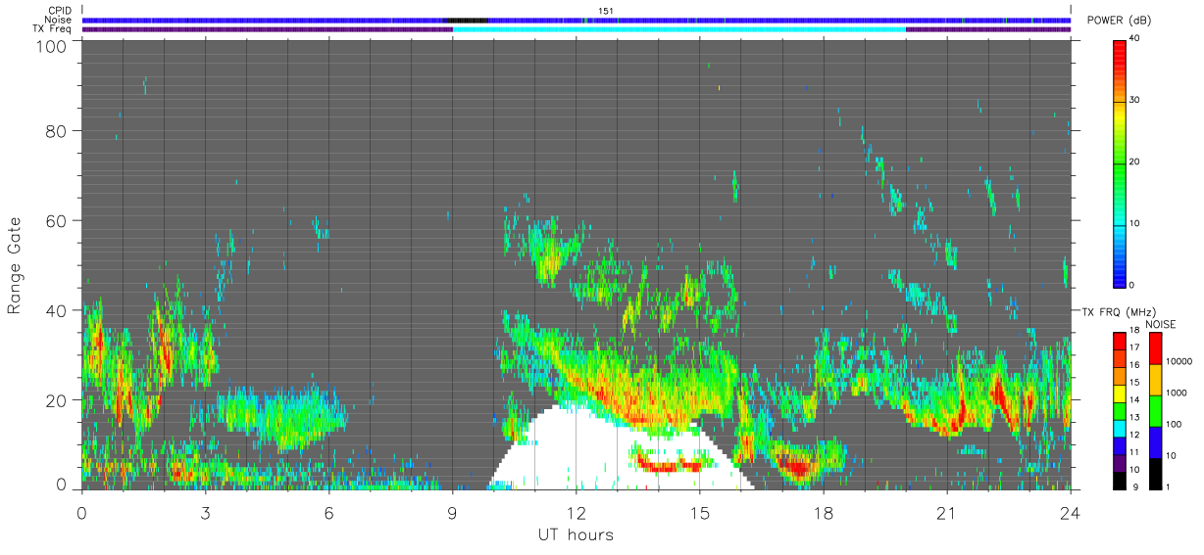Click the 100 tick label on range axis
Screen dimensions: 1204x555
pyautogui.click(x=51, y=45)
